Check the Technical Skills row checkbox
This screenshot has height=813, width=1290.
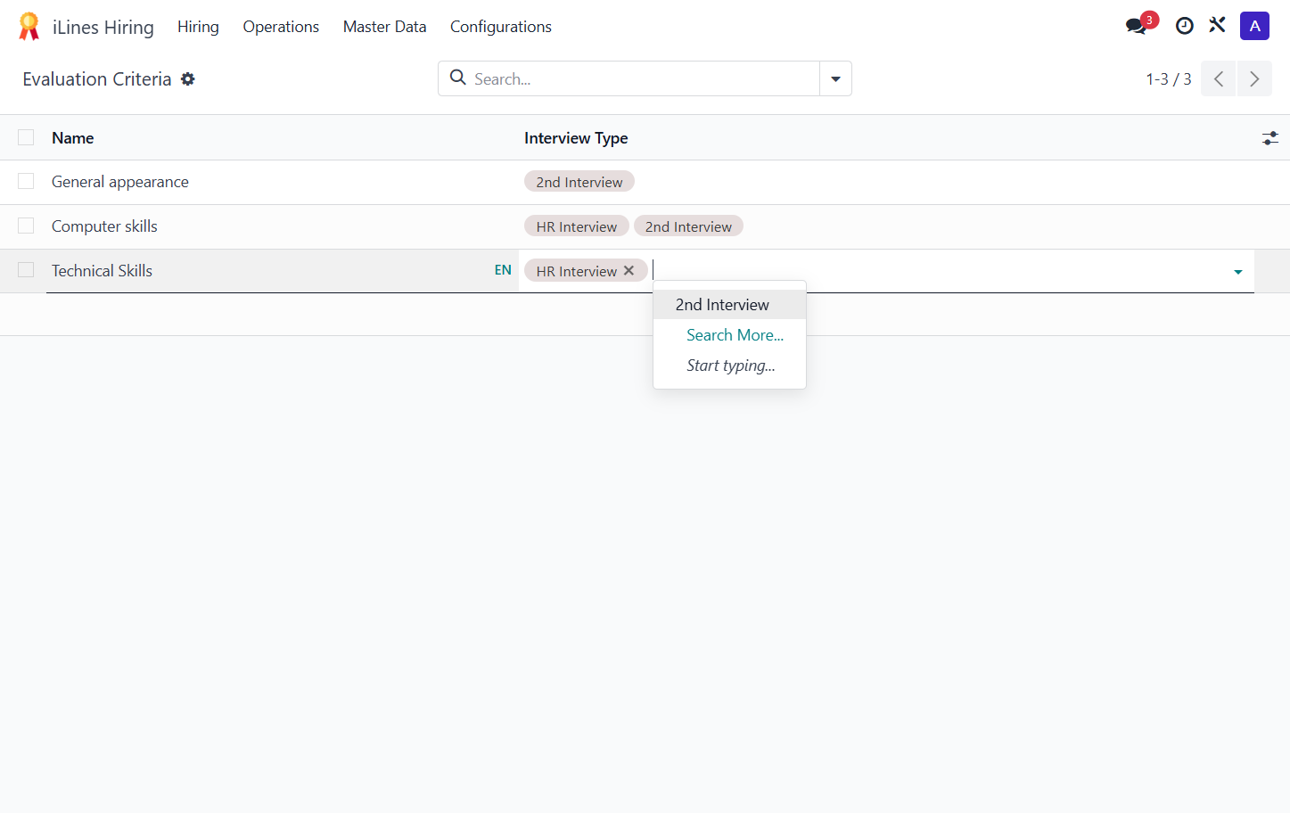click(x=26, y=271)
